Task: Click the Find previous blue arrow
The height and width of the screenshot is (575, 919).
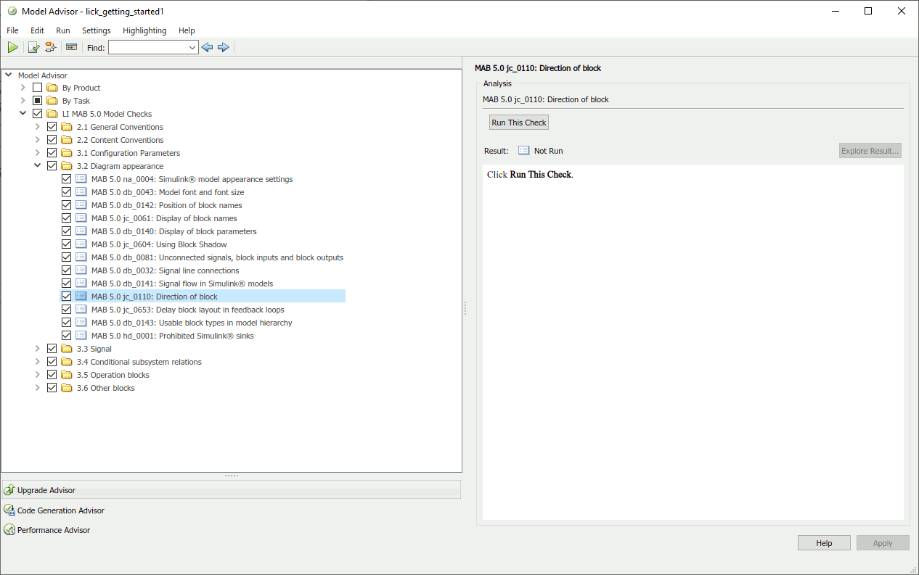Action: 208,47
